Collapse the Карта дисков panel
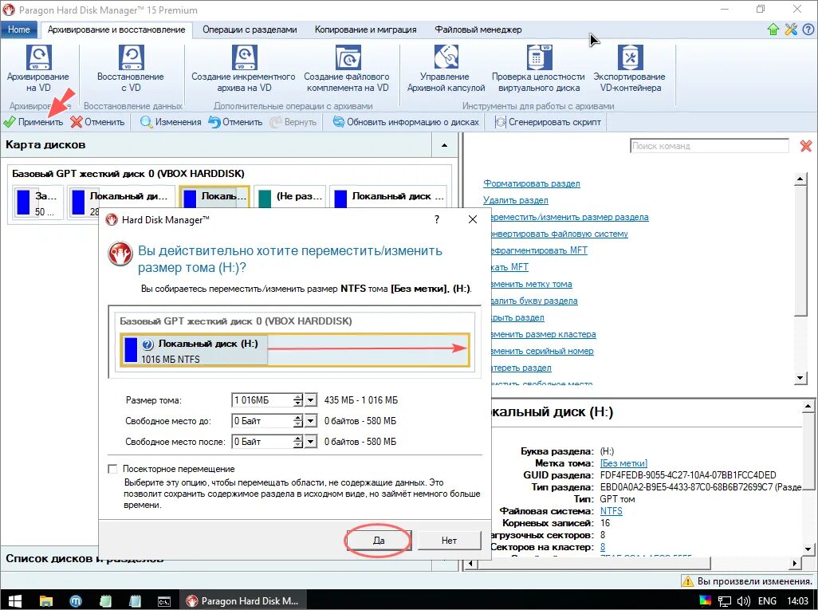The image size is (818, 610). coord(444,145)
